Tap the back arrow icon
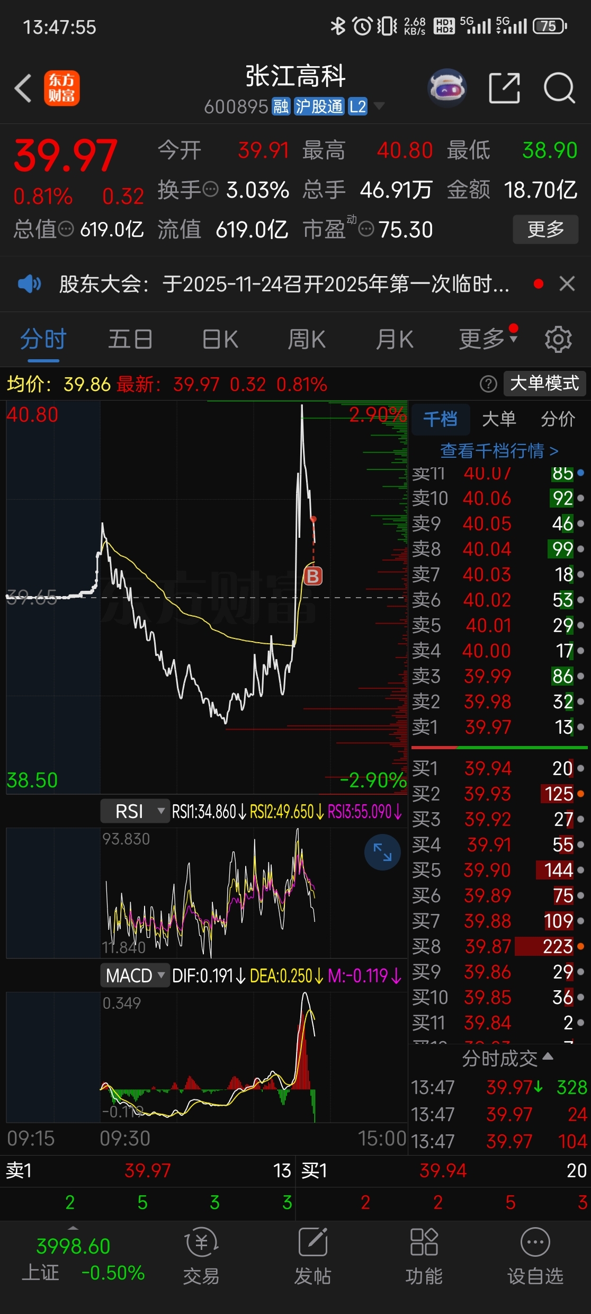The height and width of the screenshot is (1314, 591). point(23,88)
